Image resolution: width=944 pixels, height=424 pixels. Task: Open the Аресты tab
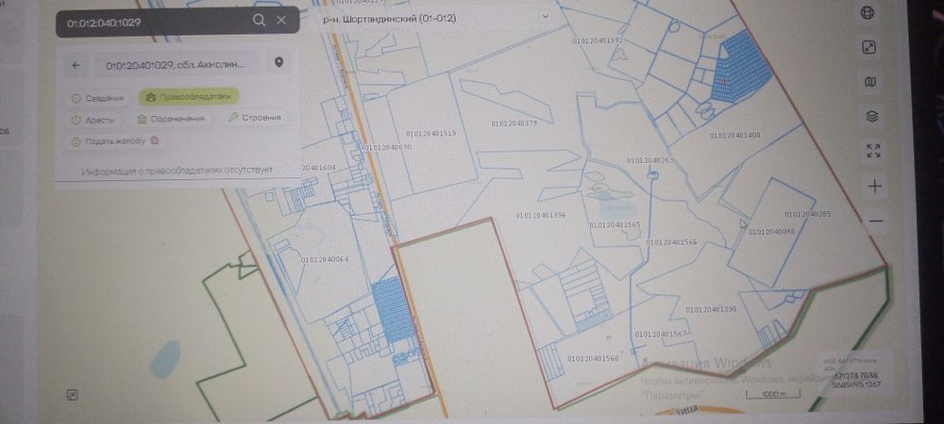click(93, 120)
